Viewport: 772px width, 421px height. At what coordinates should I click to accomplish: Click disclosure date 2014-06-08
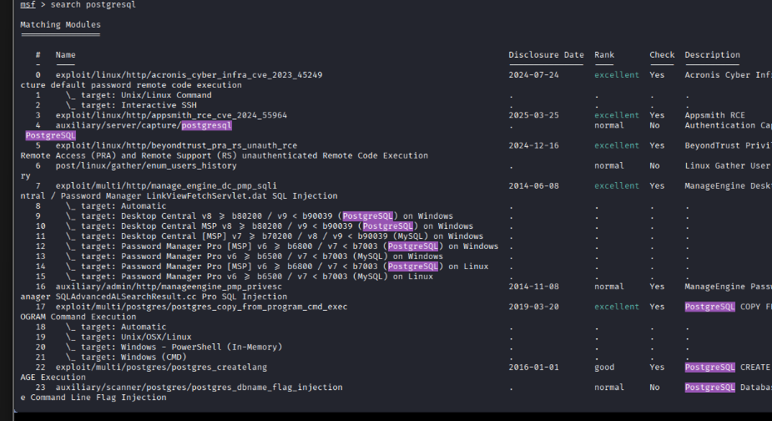coord(533,185)
